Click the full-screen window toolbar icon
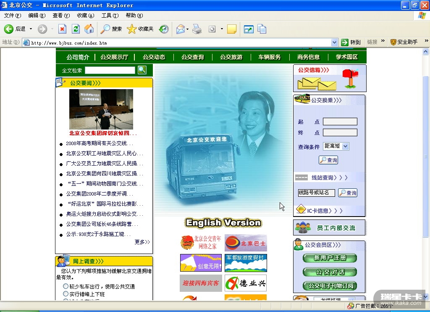Viewport: 430px width, 312px height. (249, 29)
